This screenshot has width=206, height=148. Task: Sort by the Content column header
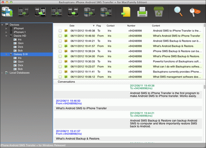tap(156, 26)
